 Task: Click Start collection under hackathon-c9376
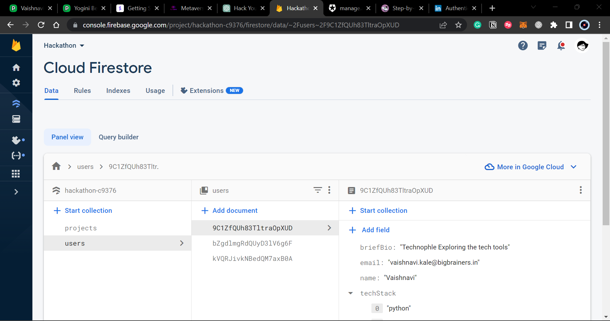tap(83, 211)
